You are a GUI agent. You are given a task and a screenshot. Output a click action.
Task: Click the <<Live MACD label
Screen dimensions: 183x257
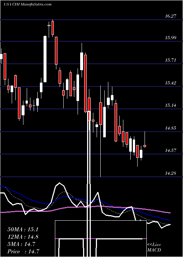pos(154,247)
